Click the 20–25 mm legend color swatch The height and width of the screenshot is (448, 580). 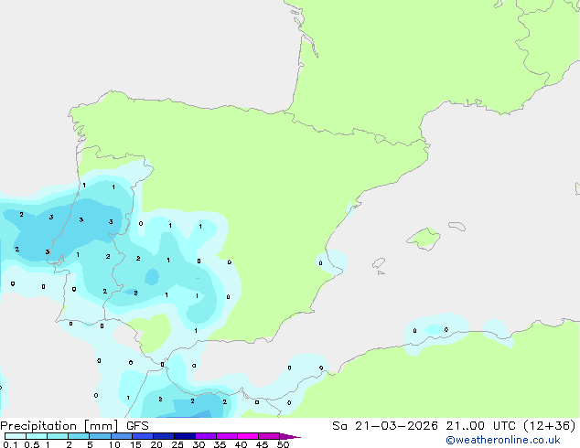163,436
